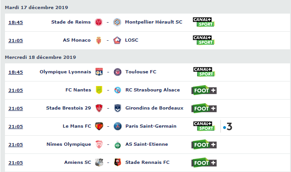Open 21:05 time link for Monaco–LOSC
Screen dimensions: 291x172
[15, 40]
